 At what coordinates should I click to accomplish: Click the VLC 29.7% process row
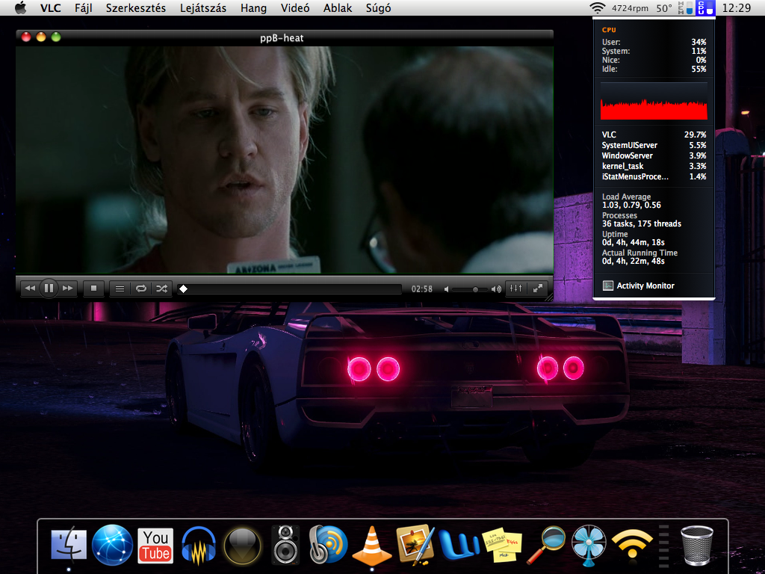coord(654,135)
